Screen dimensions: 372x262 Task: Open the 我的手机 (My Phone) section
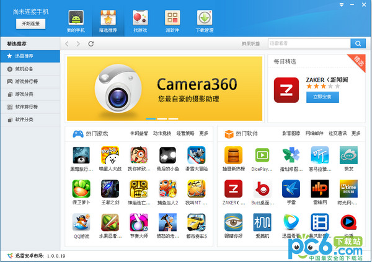click(76, 20)
